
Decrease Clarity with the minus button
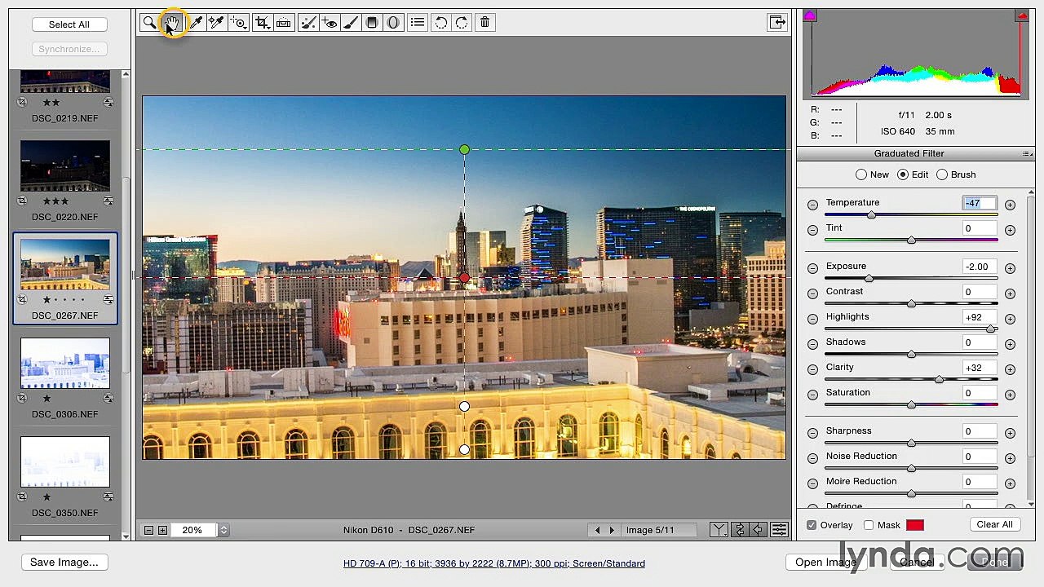(812, 370)
